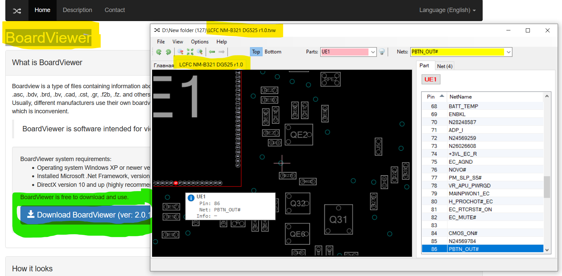Open the Help menu

[222, 42]
